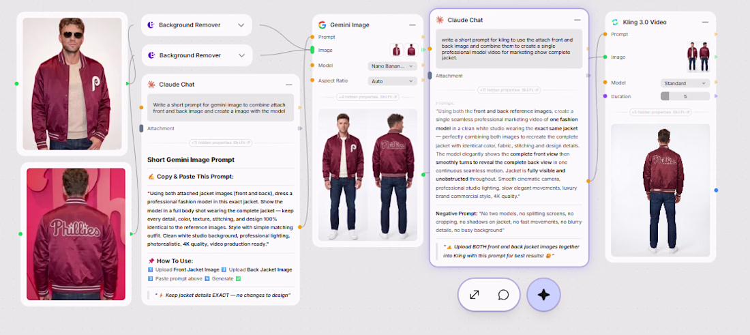750x335 pixels.
Task: Click green output arrow of front jacket photo
Action: [x=127, y=84]
